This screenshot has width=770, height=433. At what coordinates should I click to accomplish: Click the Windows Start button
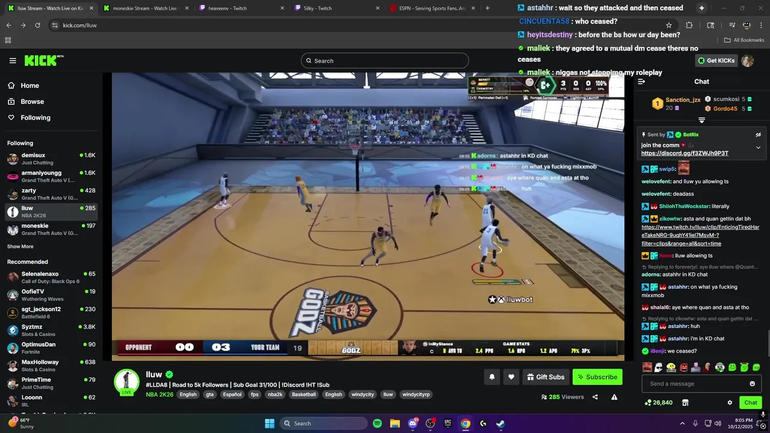269,423
